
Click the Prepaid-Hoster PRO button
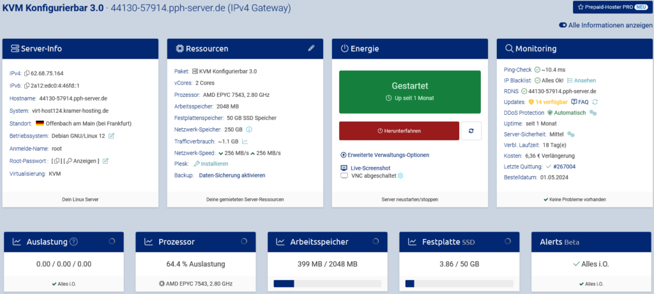tap(611, 7)
